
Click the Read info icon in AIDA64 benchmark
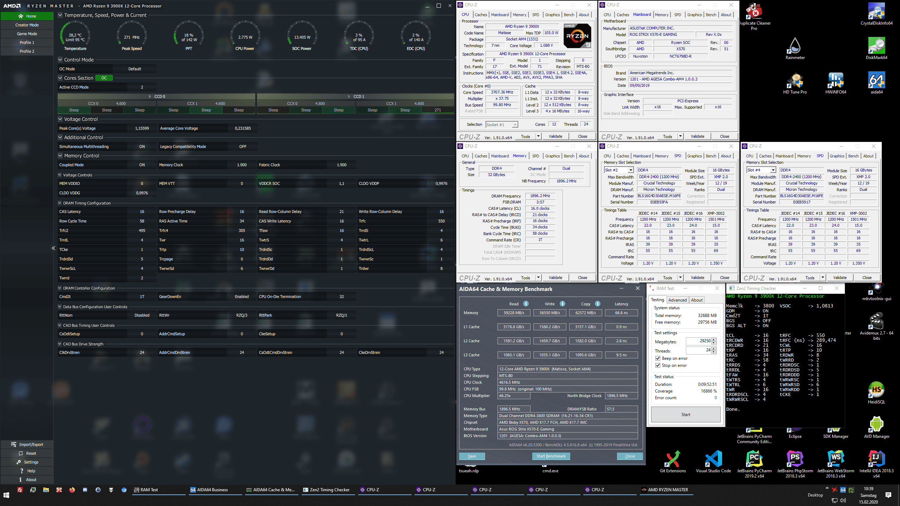coord(526,304)
